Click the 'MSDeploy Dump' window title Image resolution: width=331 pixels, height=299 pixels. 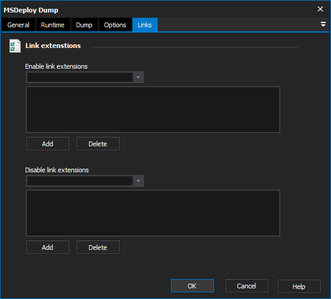[31, 10]
